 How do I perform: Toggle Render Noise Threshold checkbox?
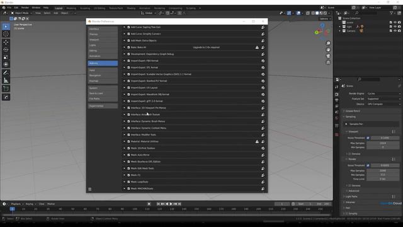(368, 165)
